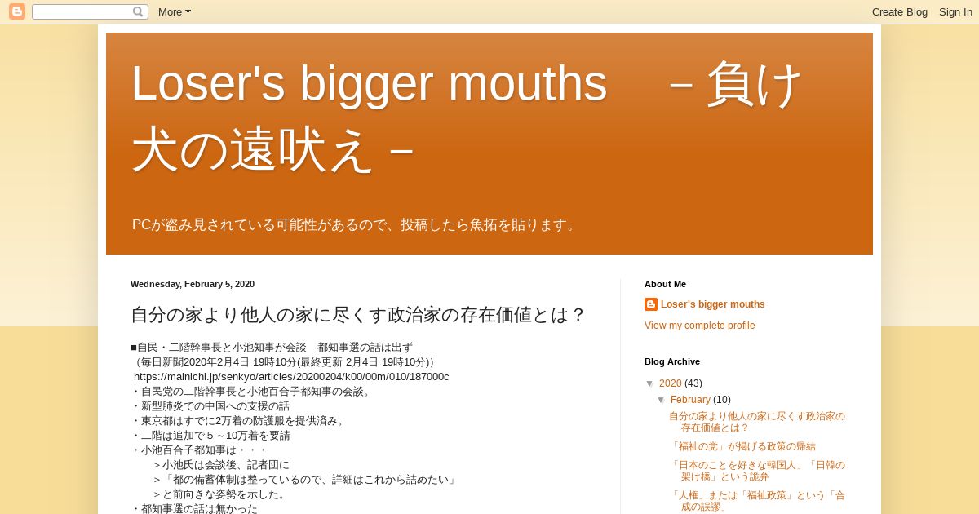Image resolution: width=979 pixels, height=514 pixels.
Task: Open archive post 「福祉の党」が掲げる政策の帰結
Action: pos(742,446)
